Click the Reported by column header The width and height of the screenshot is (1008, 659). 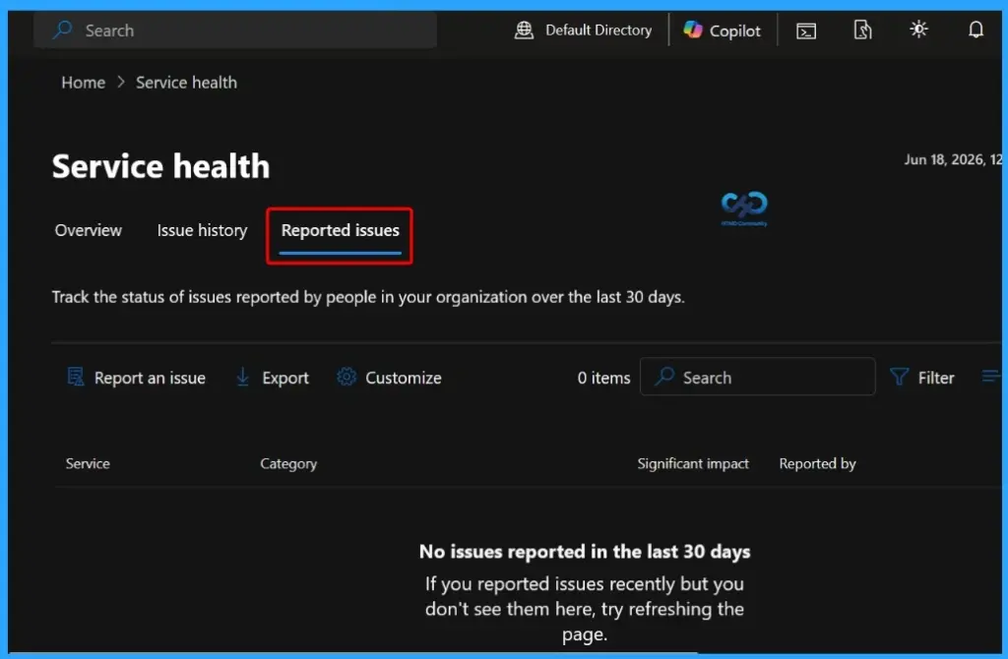coord(817,463)
